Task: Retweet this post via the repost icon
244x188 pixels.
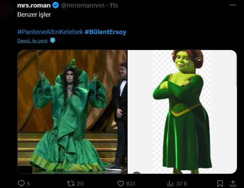Action: point(70,183)
